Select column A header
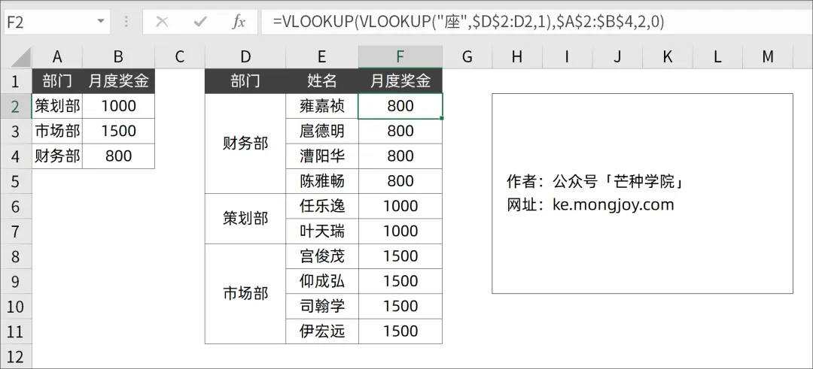Viewport: 813px width, 369px height. (x=57, y=57)
